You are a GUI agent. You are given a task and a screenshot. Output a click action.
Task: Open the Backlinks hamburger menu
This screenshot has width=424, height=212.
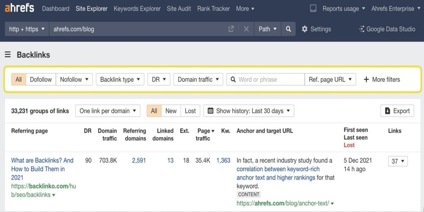(7, 55)
